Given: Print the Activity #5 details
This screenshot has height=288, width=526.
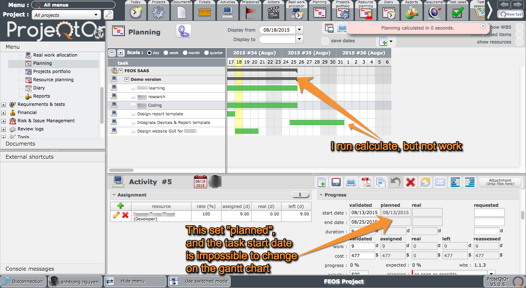Looking at the screenshot, I should click(351, 182).
